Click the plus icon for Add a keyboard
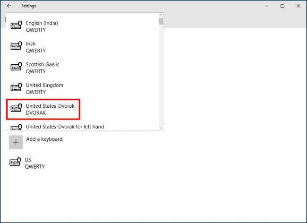This screenshot has height=223, width=307. (16, 142)
